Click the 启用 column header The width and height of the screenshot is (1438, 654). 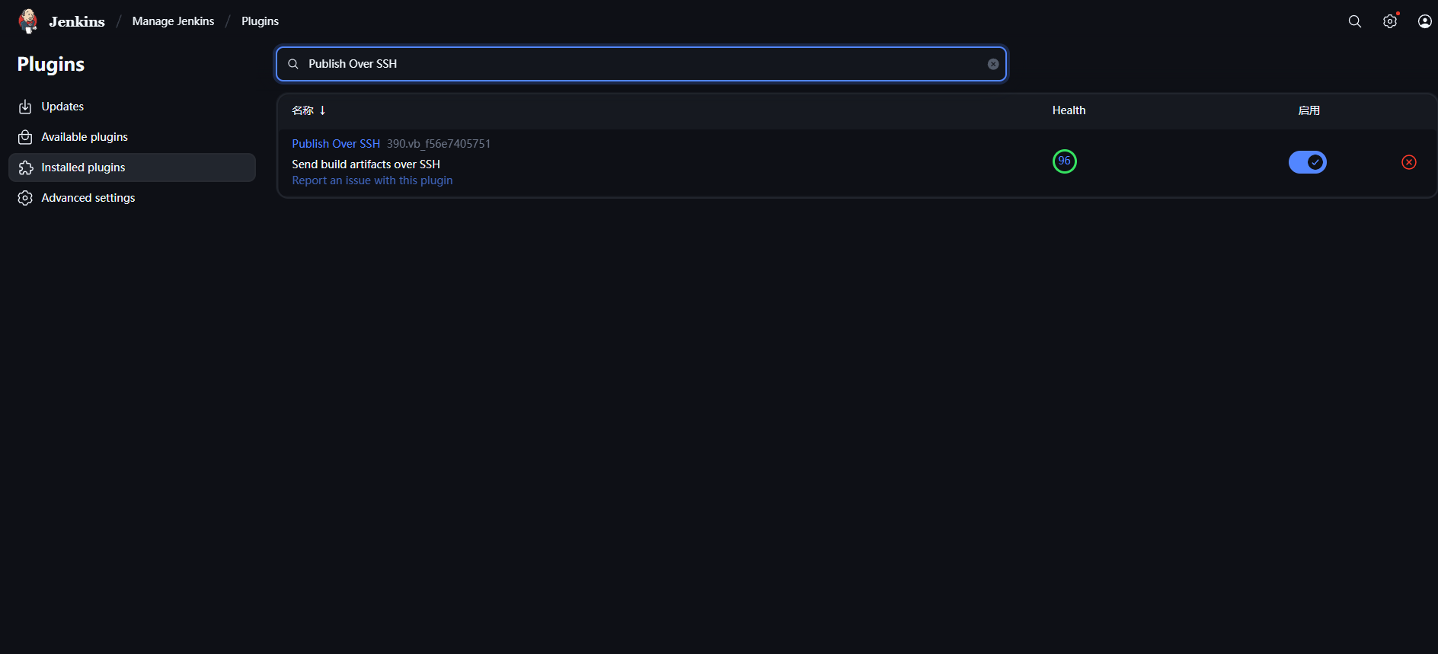coord(1309,110)
